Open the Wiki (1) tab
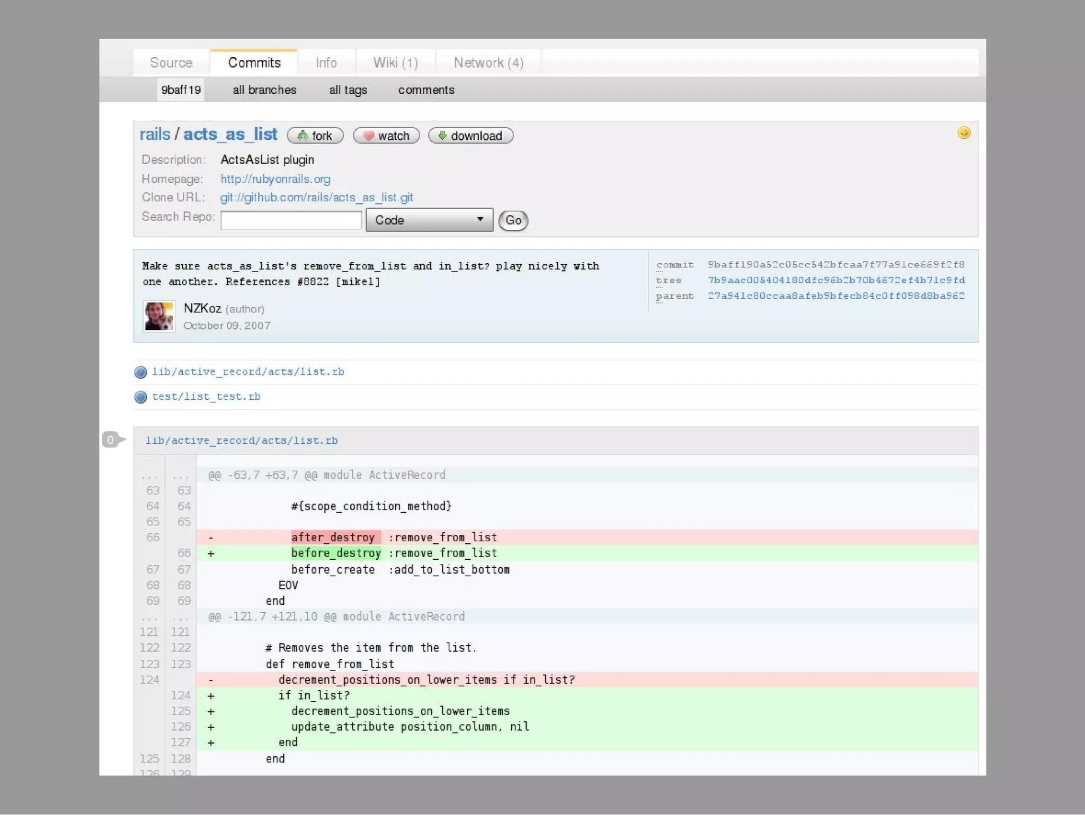1085x815 pixels. (395, 63)
